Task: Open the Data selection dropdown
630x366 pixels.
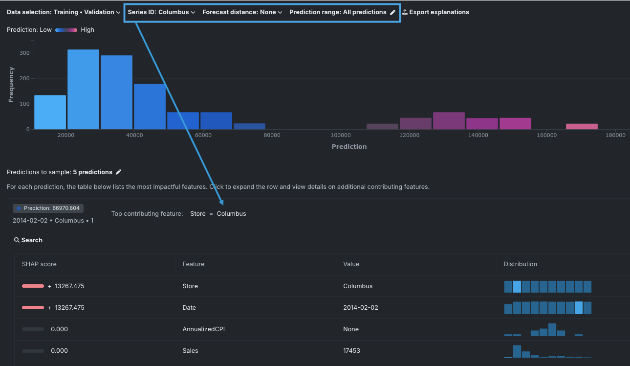Action: click(x=64, y=12)
